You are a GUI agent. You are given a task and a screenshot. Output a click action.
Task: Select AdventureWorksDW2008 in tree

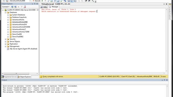pyautogui.click(x=21, y=27)
